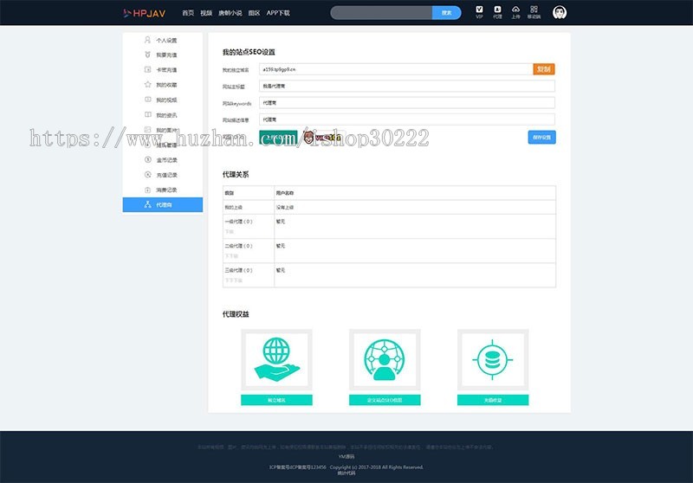This screenshot has height=483, width=693.
Task: Click the site description input field
Action: click(x=407, y=119)
